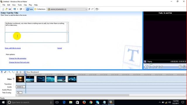Screen dimensions: 187x105
Task: Open the Views dropdown in toolbar
Action: (97, 9)
